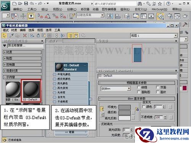Screen dimensions: 191x143
Task: Open the Layer Manager icon
Action: 127,16
